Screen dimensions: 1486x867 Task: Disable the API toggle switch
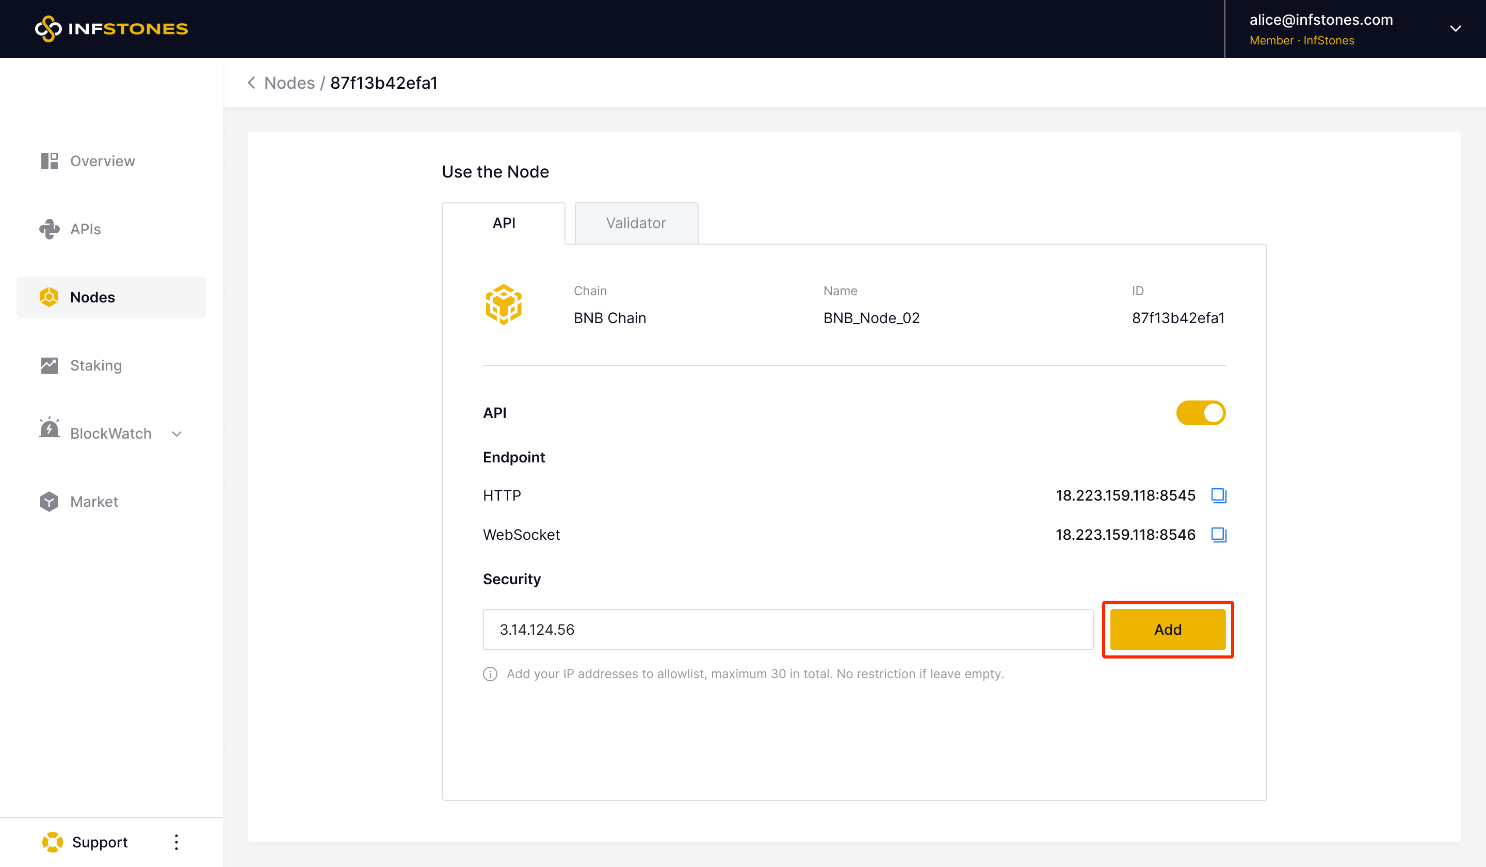[1201, 413]
